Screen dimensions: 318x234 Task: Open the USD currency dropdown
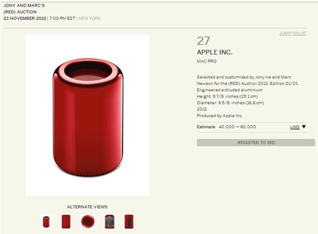pos(295,127)
